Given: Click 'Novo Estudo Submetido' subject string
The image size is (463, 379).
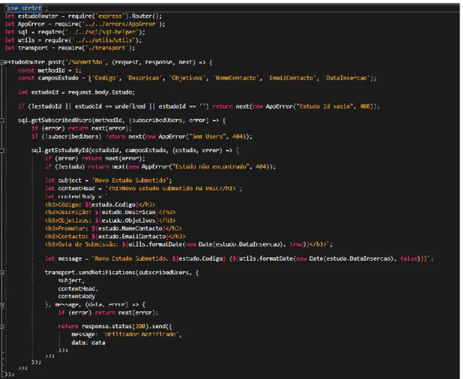Looking at the screenshot, I should [x=130, y=180].
